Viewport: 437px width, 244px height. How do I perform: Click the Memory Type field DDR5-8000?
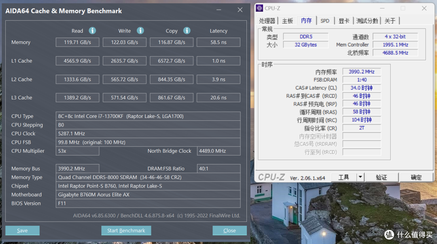[148, 177]
